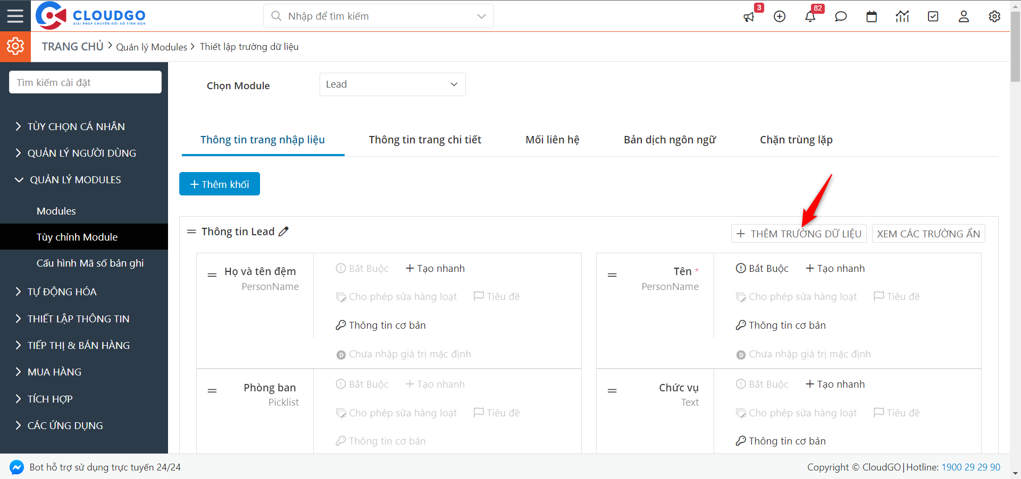Open the notifications bell with 82 alerts

pos(810,16)
